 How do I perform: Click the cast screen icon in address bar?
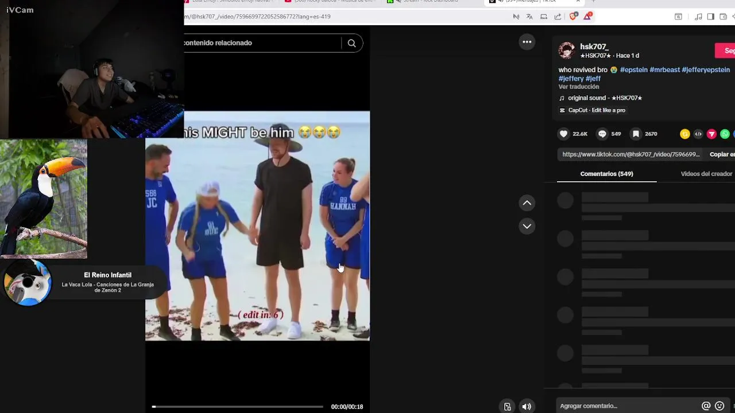[543, 17]
